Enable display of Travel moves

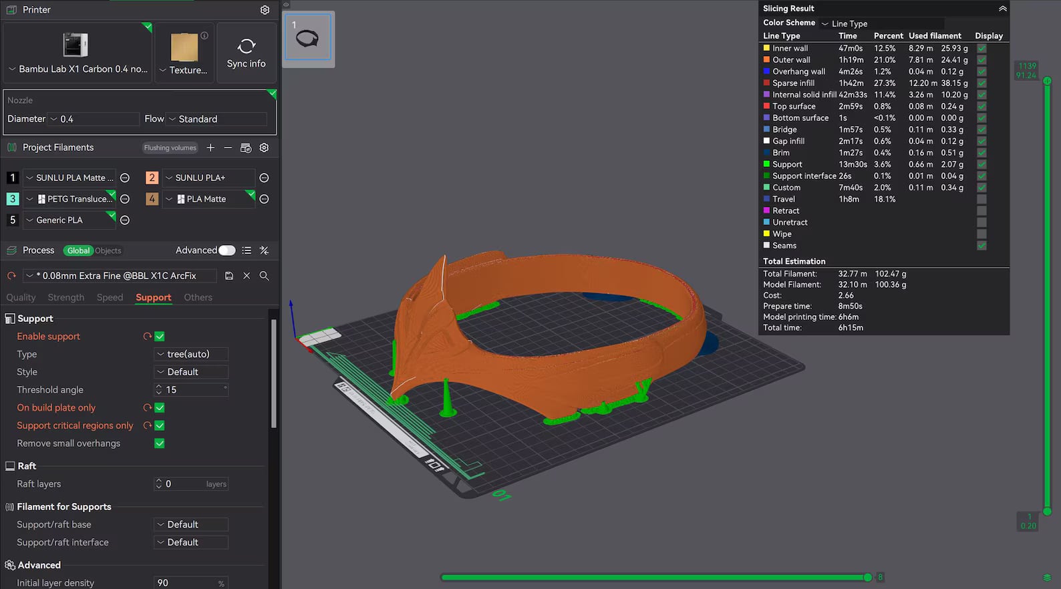(x=981, y=199)
